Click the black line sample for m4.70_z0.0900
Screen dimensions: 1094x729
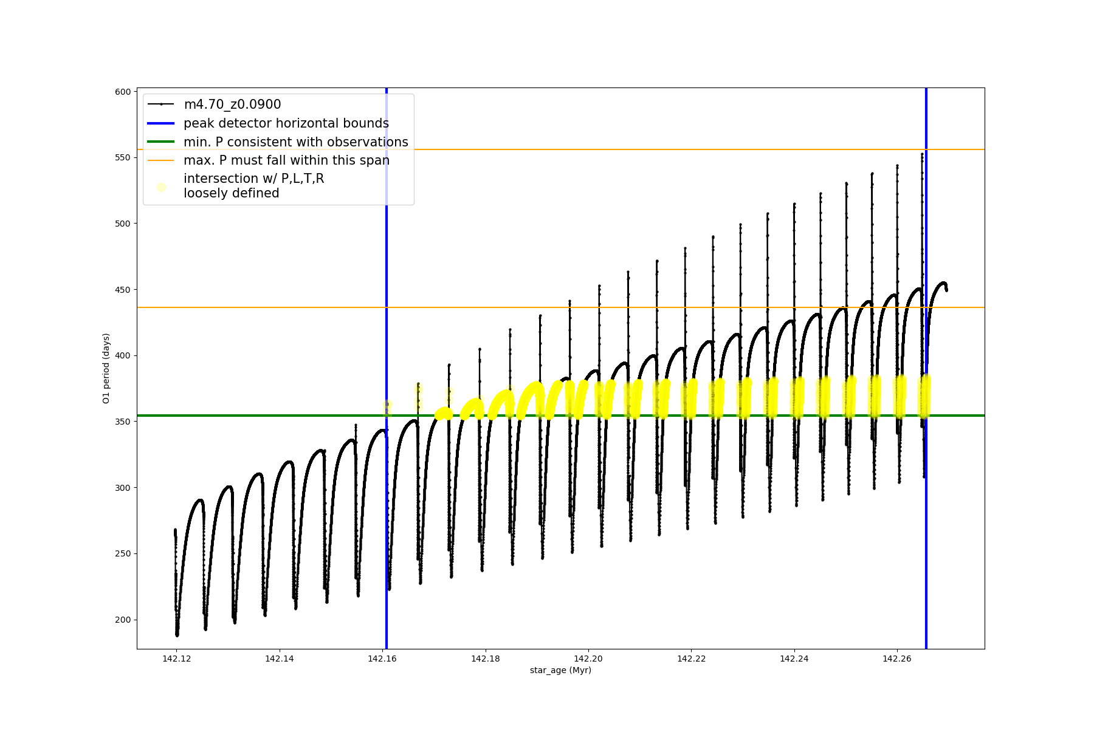click(x=161, y=104)
